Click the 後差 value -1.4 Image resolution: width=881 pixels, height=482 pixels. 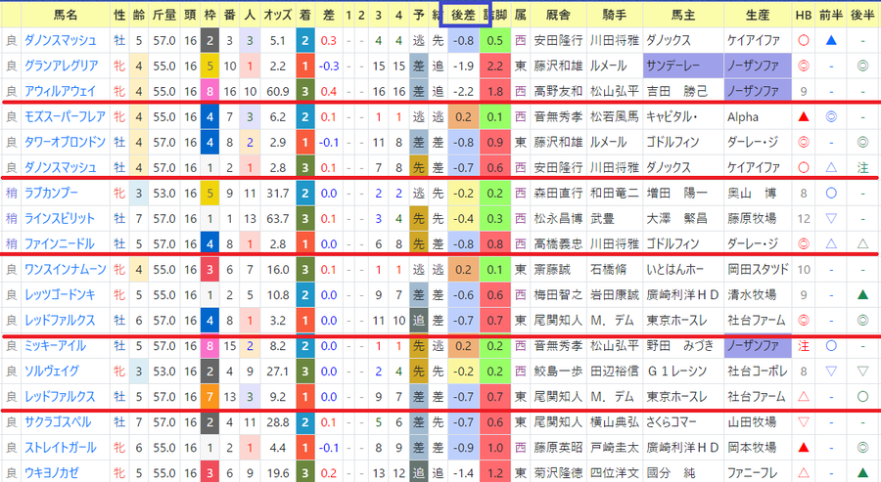464,473
